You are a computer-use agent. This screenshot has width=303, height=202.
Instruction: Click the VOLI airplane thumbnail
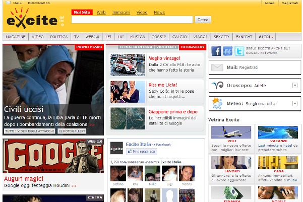pyautogui.click(x=231, y=132)
